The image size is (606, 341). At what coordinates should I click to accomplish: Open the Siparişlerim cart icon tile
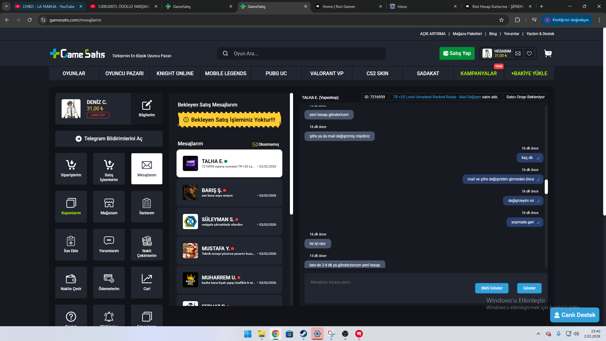(x=71, y=169)
